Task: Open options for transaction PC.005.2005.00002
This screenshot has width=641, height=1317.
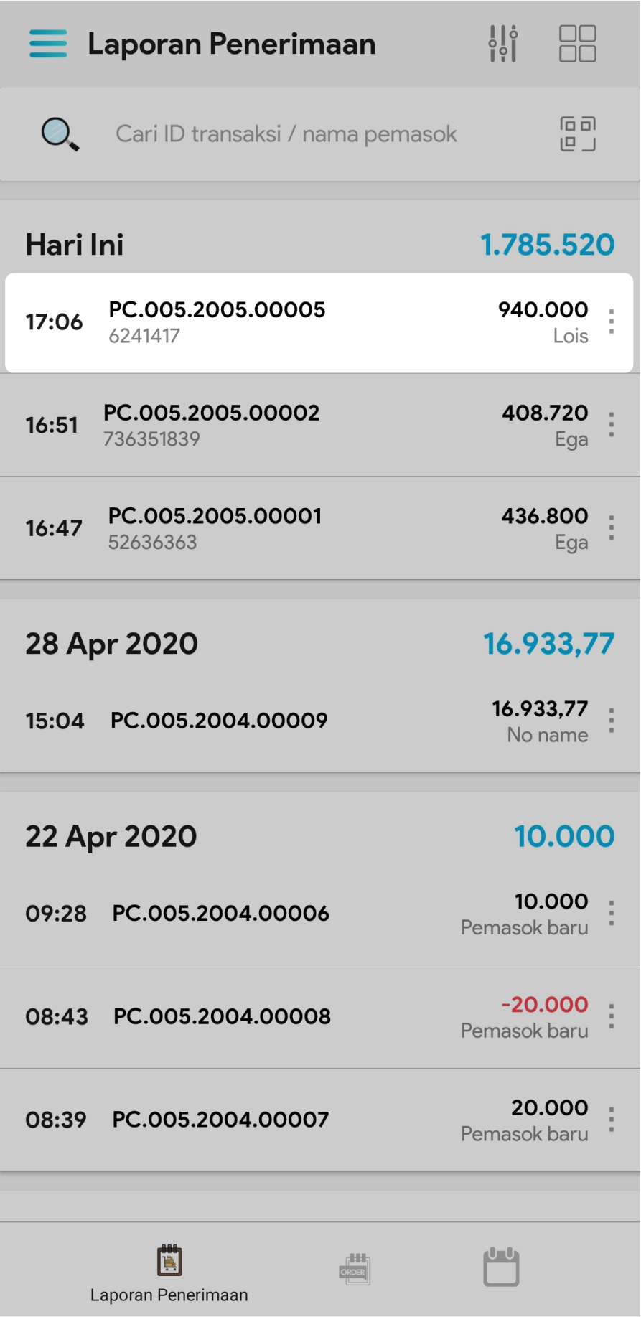Action: [611, 425]
